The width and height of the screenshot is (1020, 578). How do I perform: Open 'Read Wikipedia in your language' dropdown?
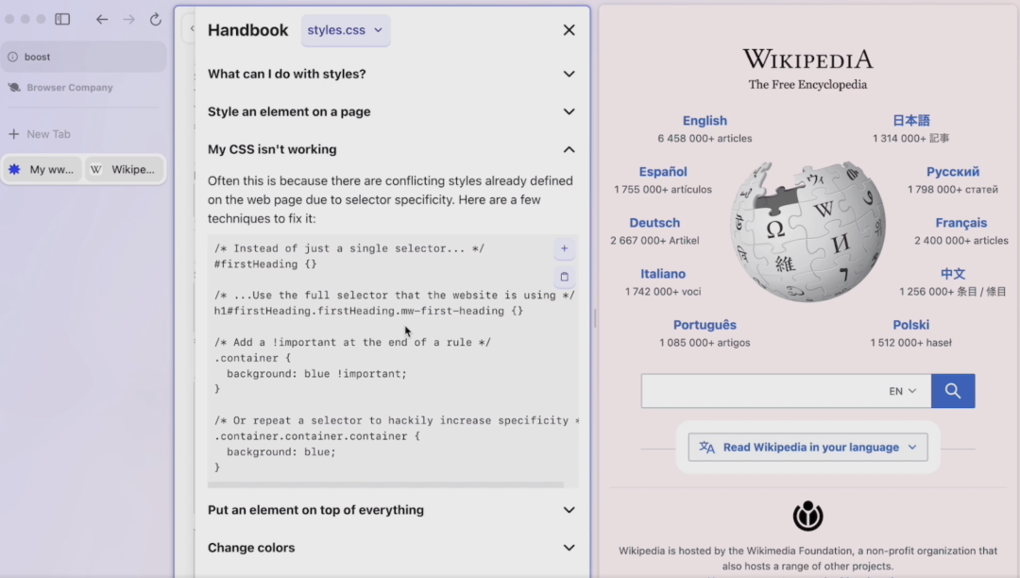807,448
